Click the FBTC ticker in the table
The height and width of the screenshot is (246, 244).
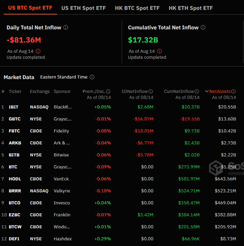pyautogui.click(x=15, y=131)
